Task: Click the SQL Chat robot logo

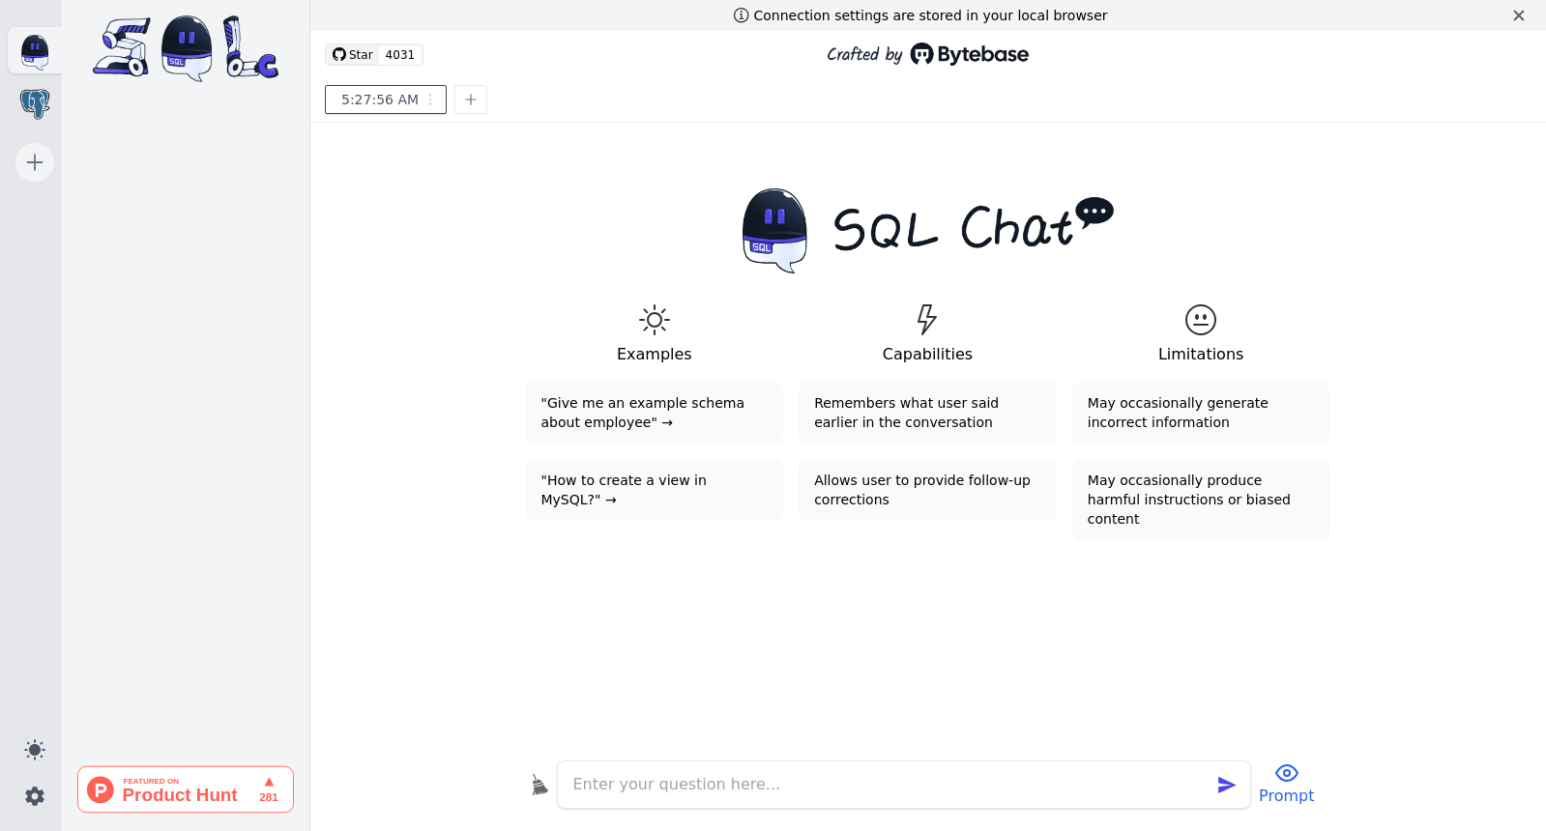Action: coord(774,231)
